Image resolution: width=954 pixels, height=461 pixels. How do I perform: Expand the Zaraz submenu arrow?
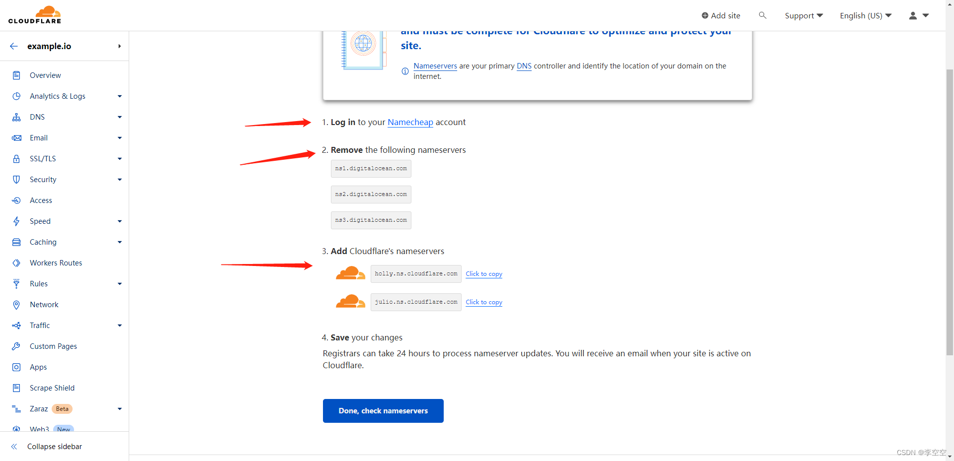[x=120, y=409]
